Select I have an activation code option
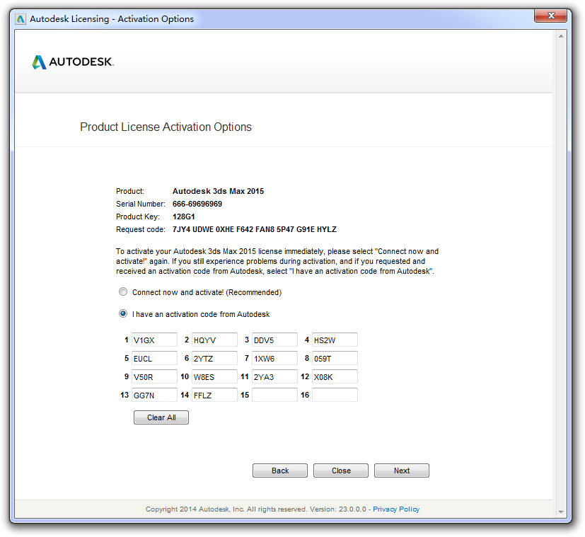This screenshot has height=537, width=585. click(123, 314)
